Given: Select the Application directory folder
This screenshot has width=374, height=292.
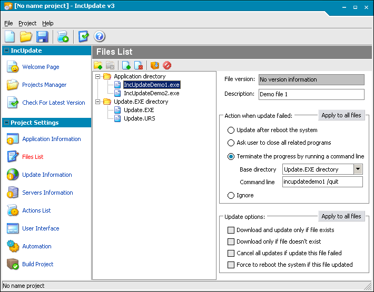Looking at the screenshot, I should click(140, 76).
